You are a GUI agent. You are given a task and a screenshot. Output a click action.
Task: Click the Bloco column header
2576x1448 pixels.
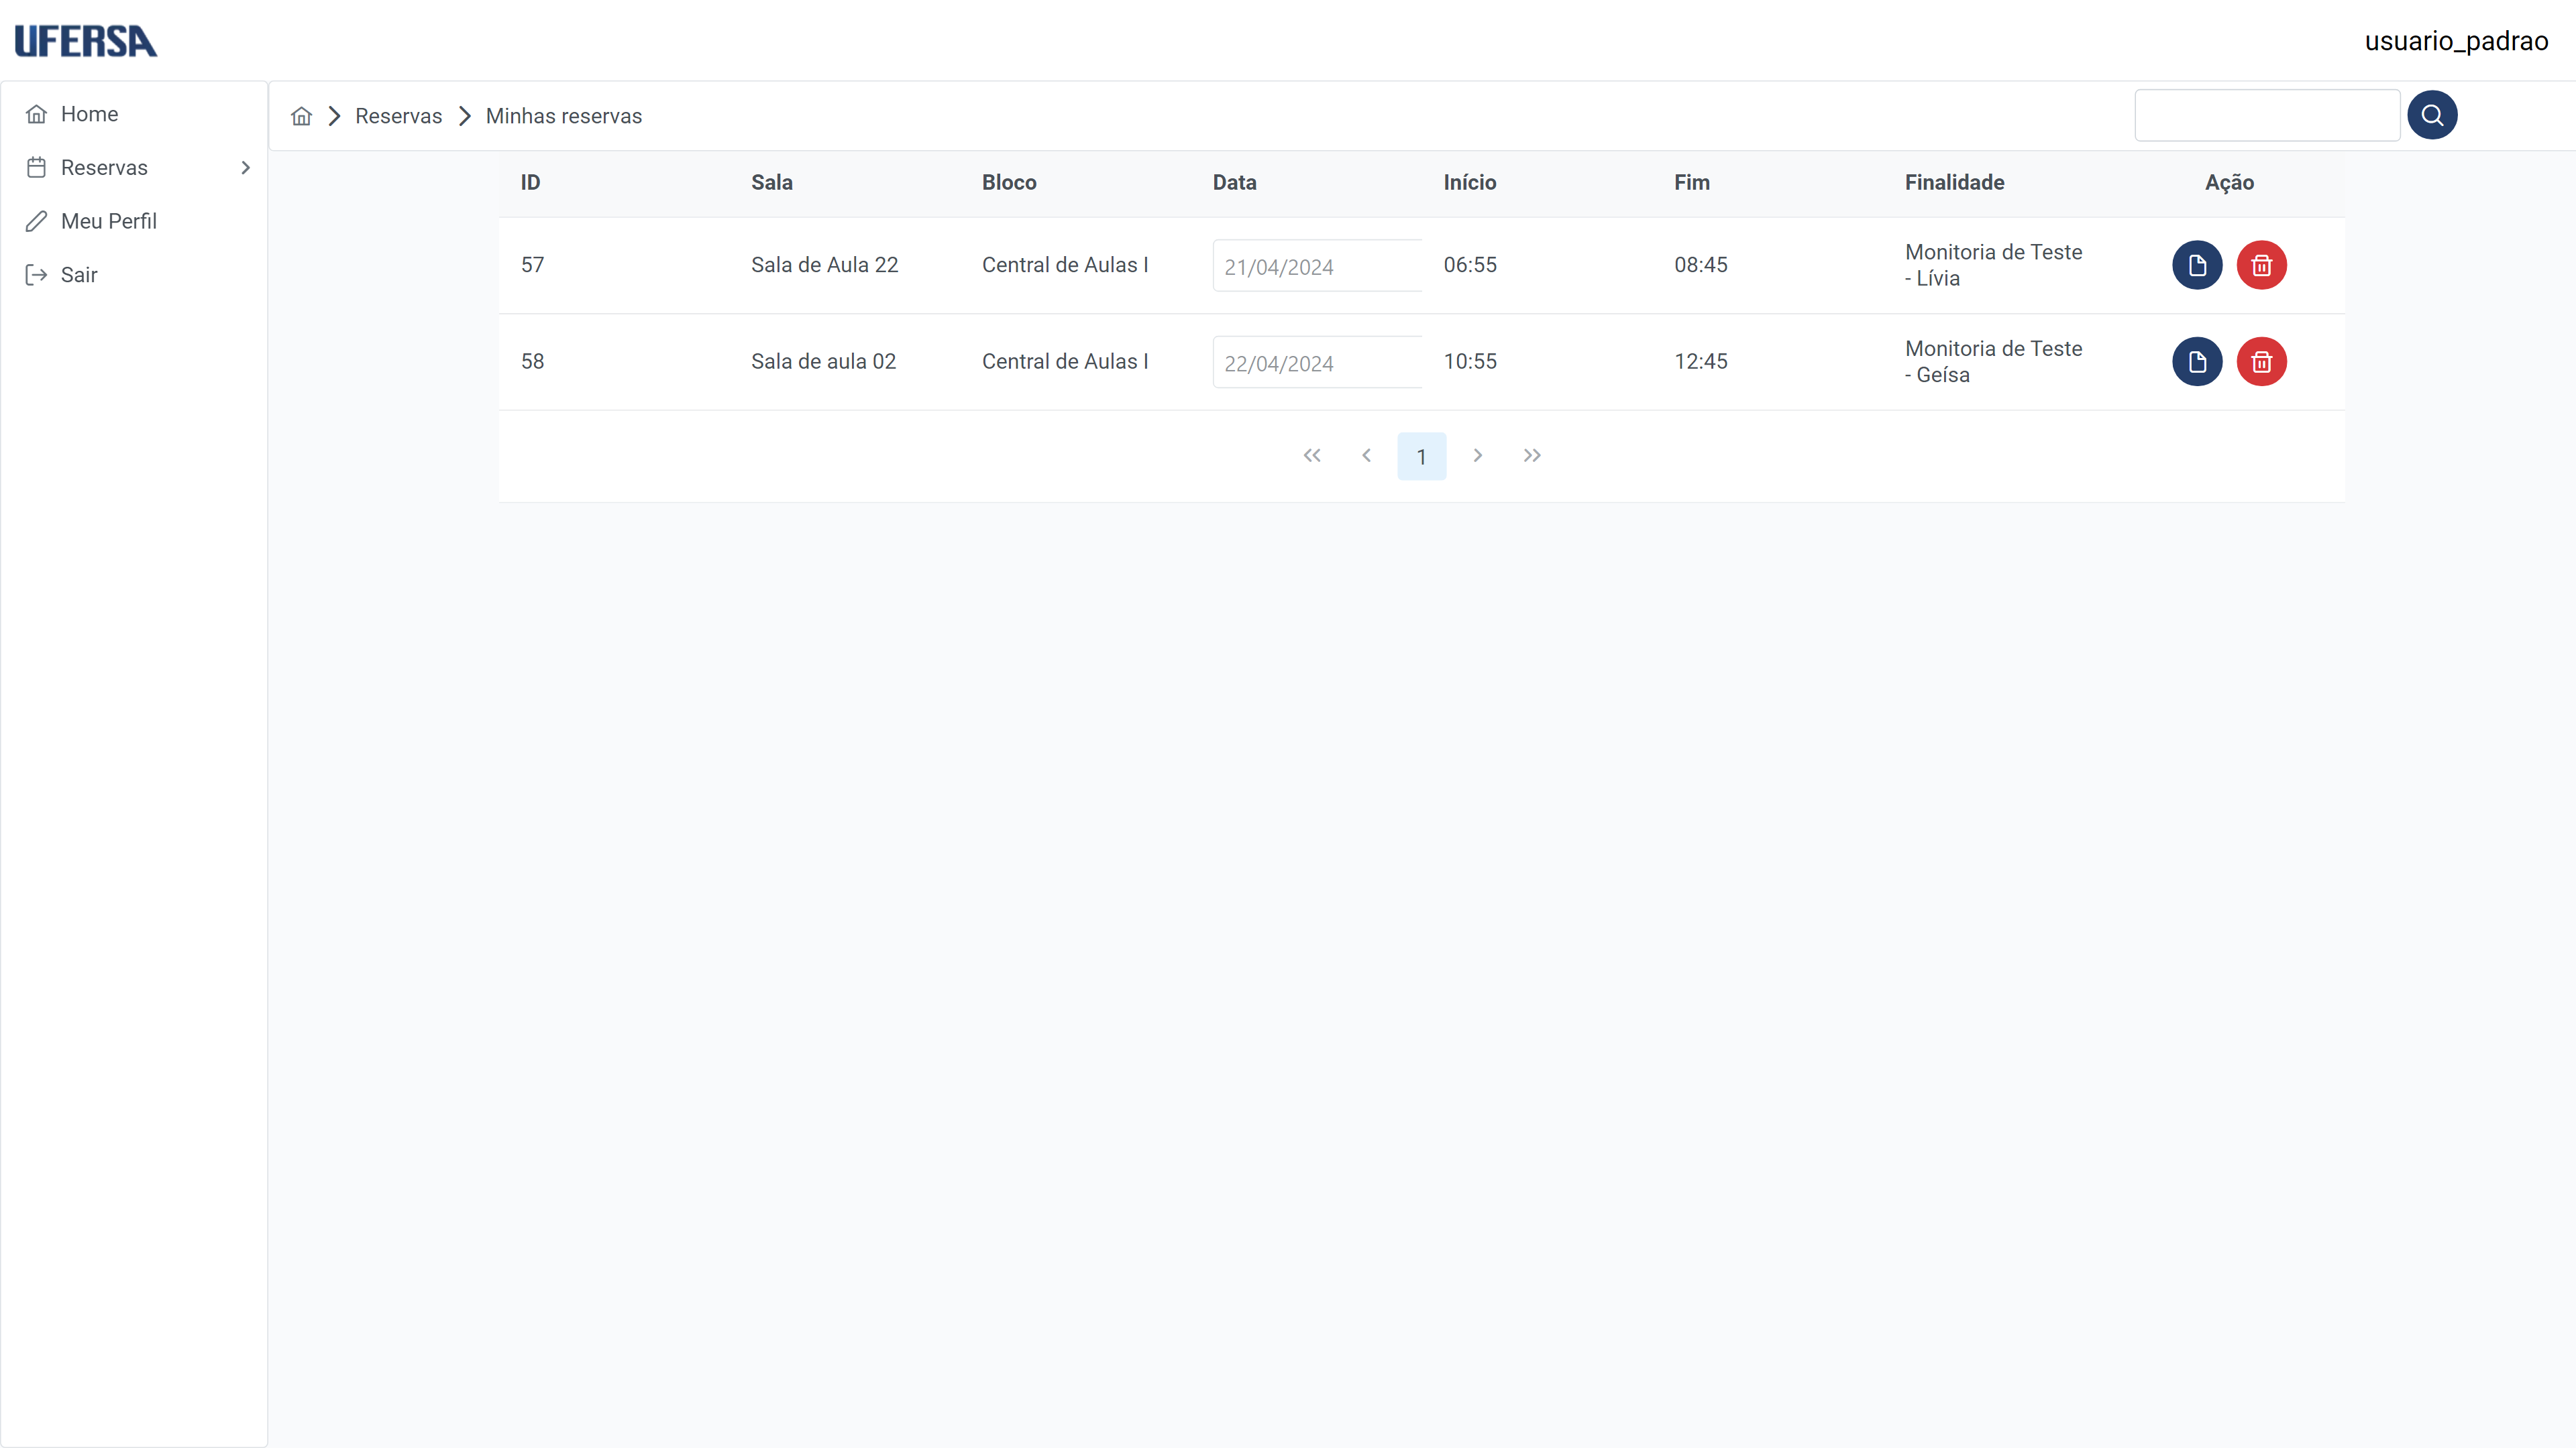pos(1009,183)
